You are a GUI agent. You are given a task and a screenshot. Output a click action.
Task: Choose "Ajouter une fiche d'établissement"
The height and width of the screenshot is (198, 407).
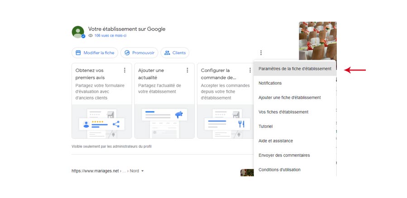point(295,98)
